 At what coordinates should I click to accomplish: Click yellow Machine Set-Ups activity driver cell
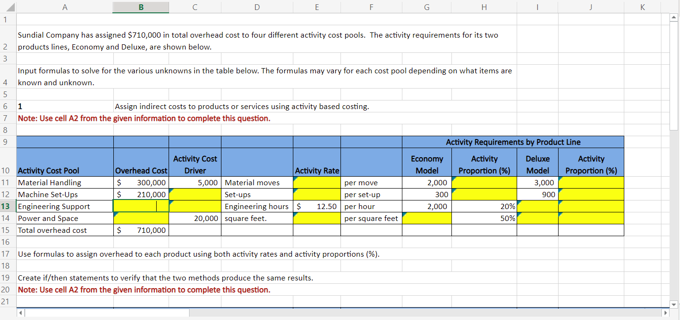195,194
